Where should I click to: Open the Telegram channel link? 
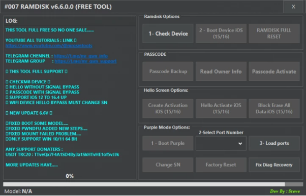(81, 56)
